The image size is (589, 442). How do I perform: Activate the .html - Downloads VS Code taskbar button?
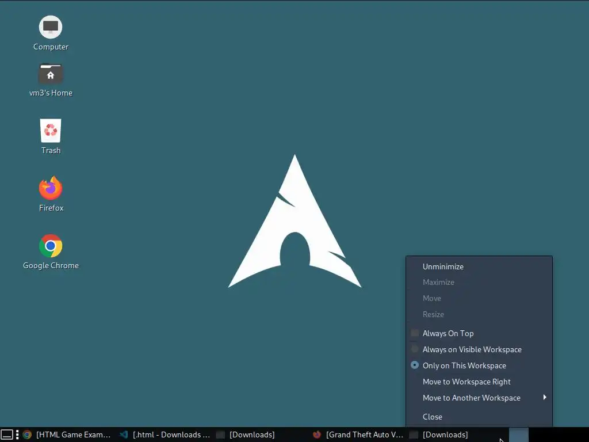tap(165, 435)
